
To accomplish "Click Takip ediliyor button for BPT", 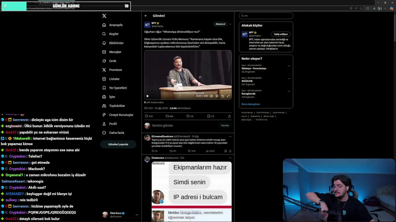I will (x=281, y=34).
